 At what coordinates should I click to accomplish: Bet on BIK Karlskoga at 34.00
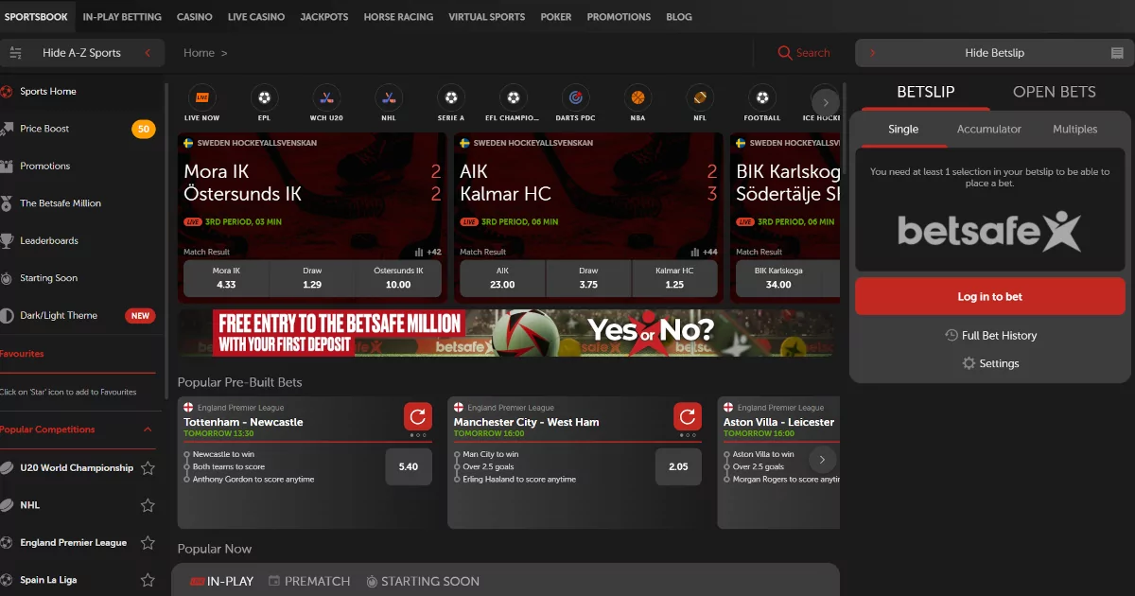coord(778,278)
